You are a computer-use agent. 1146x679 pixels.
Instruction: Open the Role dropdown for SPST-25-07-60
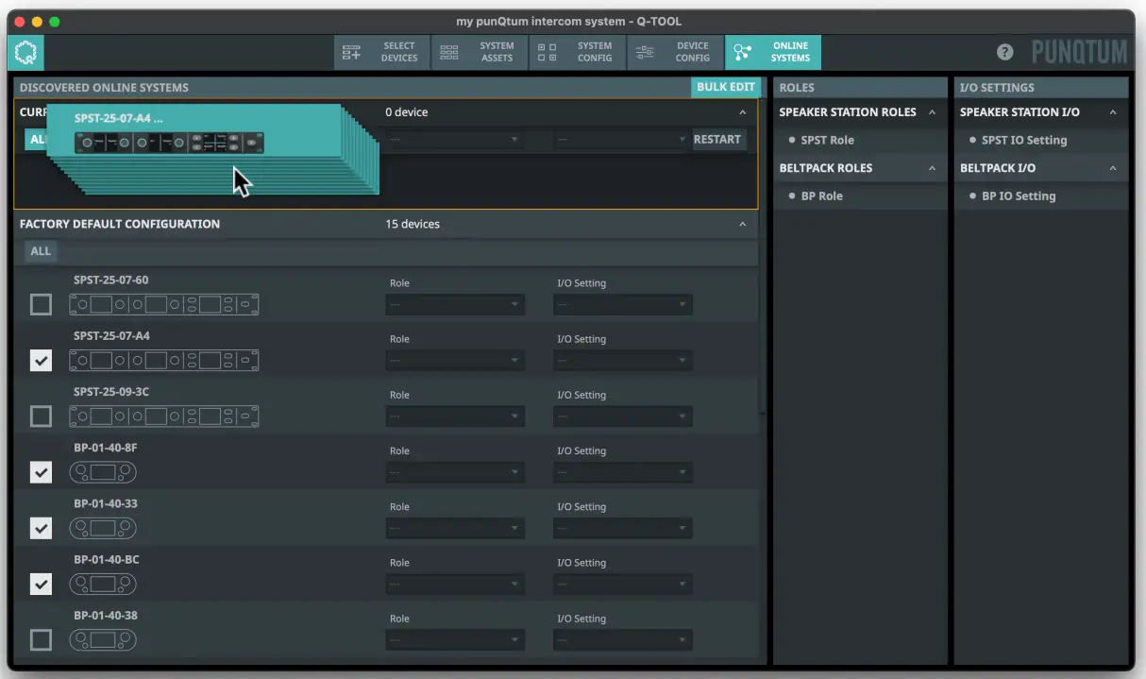455,304
